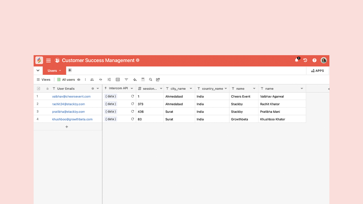Select cell Khushboo Khator
Image resolution: width=363 pixels, height=204 pixels.
coord(282,119)
